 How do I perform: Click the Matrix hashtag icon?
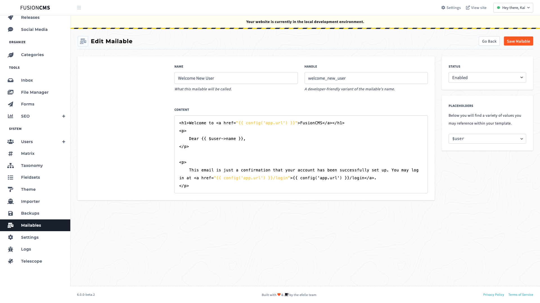pyautogui.click(x=10, y=153)
